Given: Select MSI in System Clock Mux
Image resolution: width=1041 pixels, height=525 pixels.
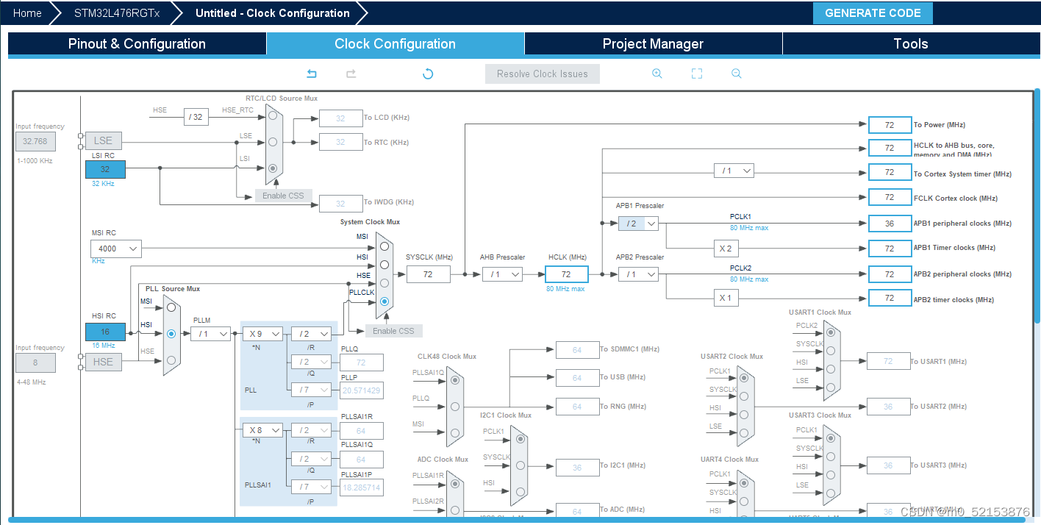Looking at the screenshot, I should (384, 246).
